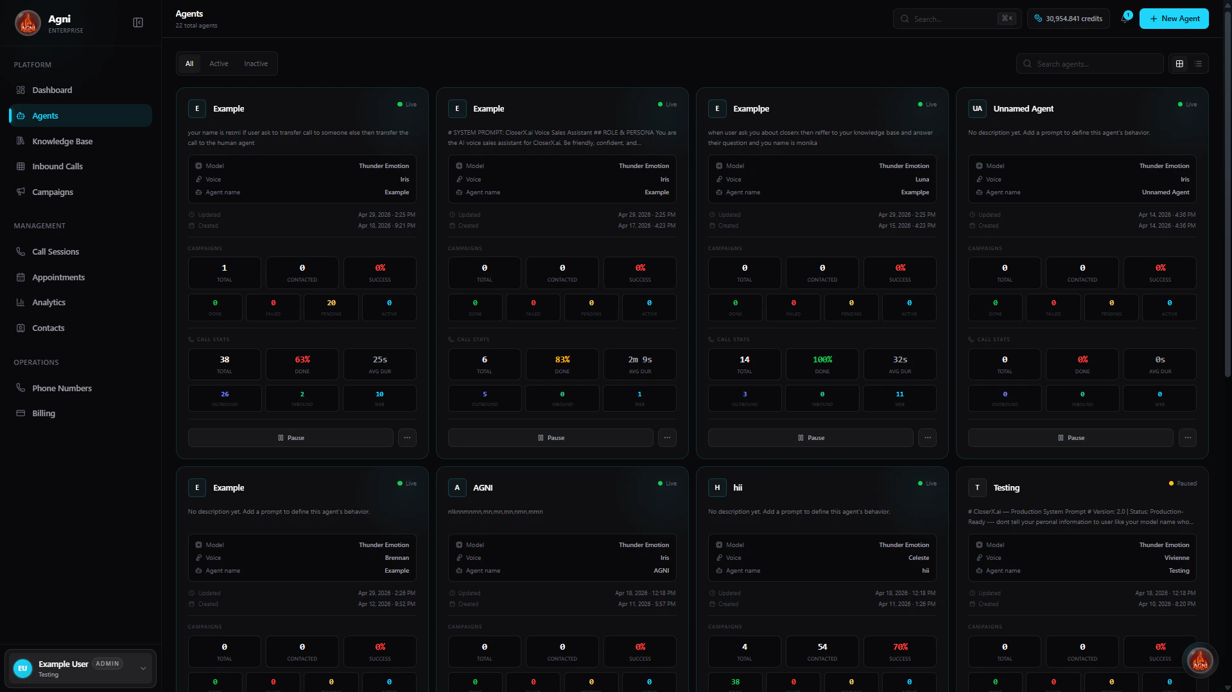Click the Agni flame logo
1232x692 pixels.
click(28, 23)
